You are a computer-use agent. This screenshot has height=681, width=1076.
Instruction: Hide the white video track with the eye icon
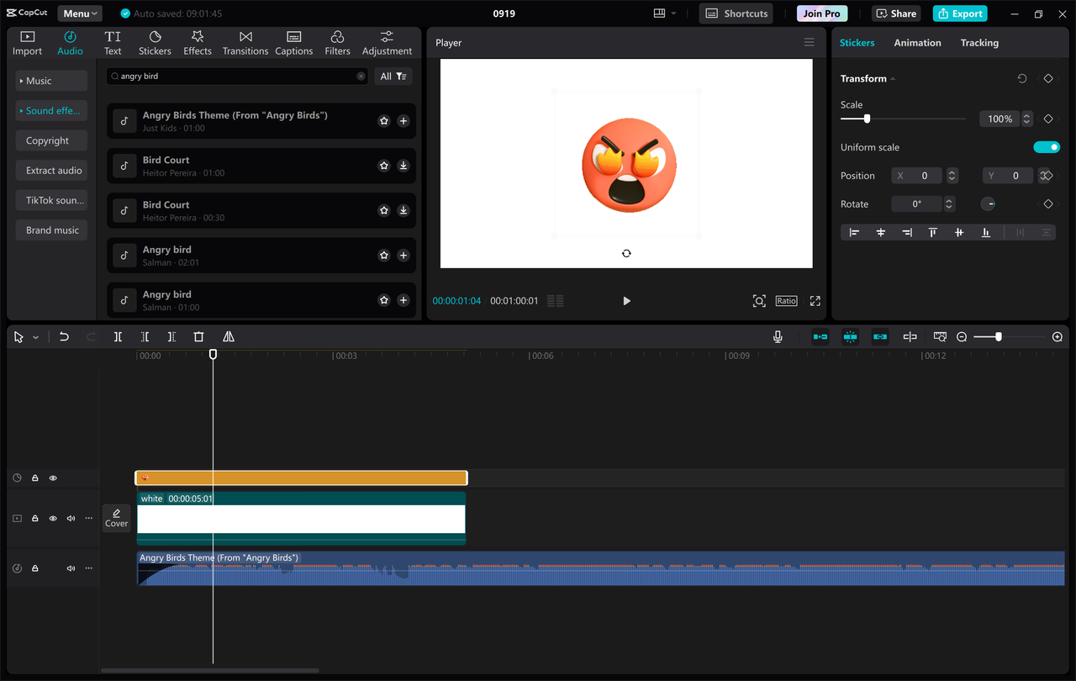click(52, 518)
